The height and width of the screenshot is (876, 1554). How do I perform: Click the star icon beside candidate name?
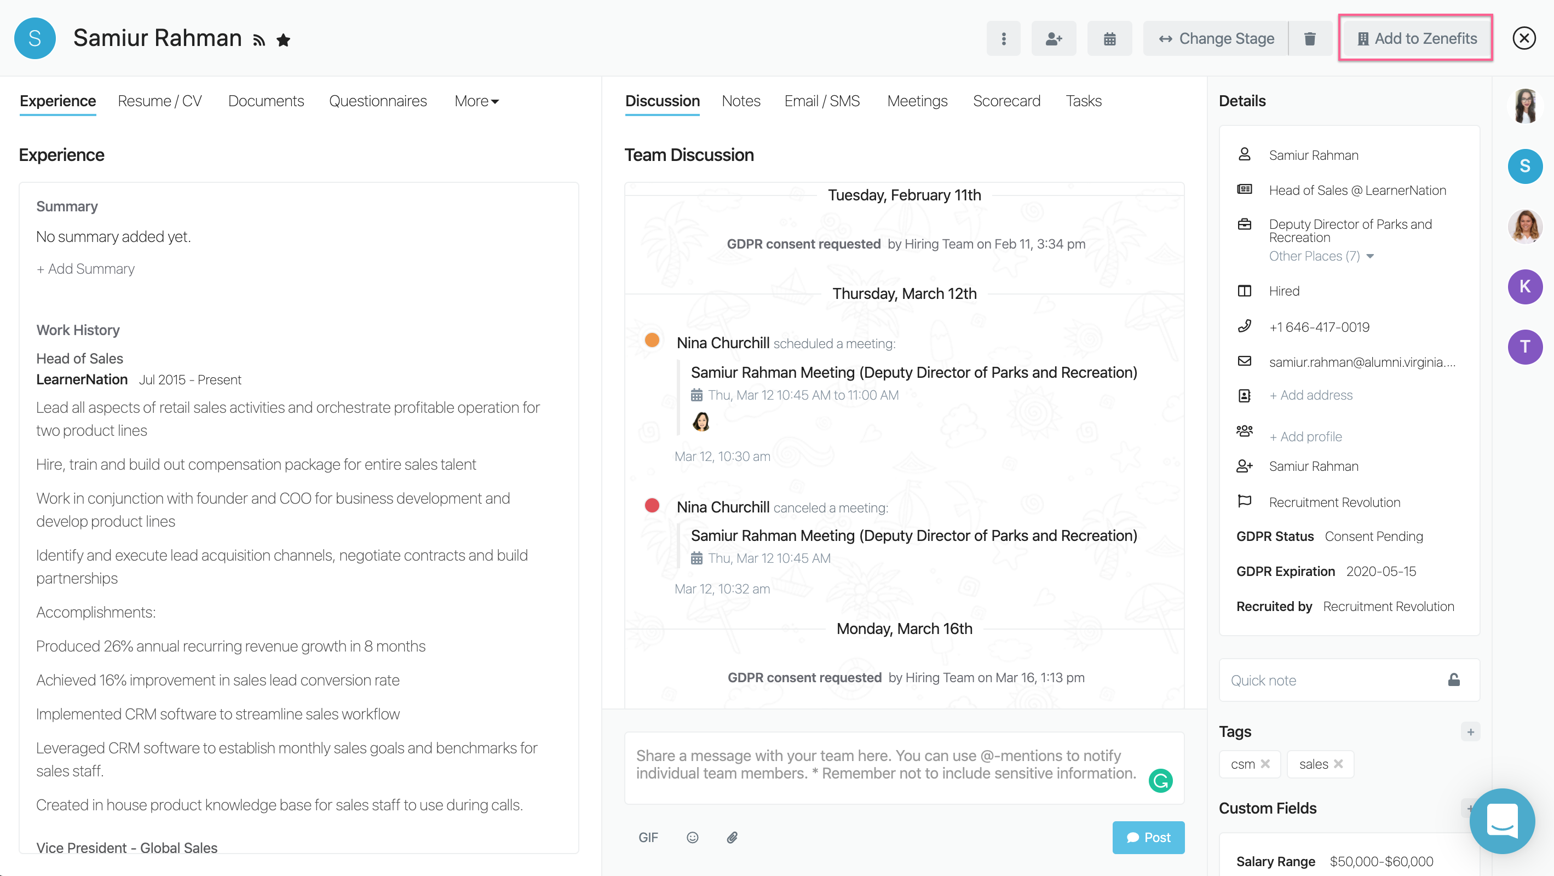(x=283, y=40)
